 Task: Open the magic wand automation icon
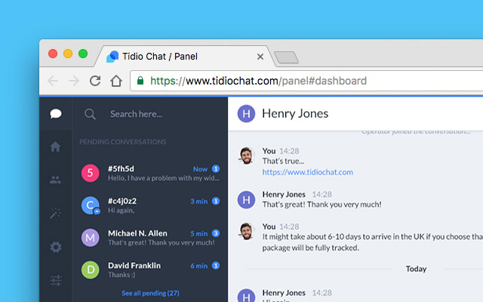(55, 213)
